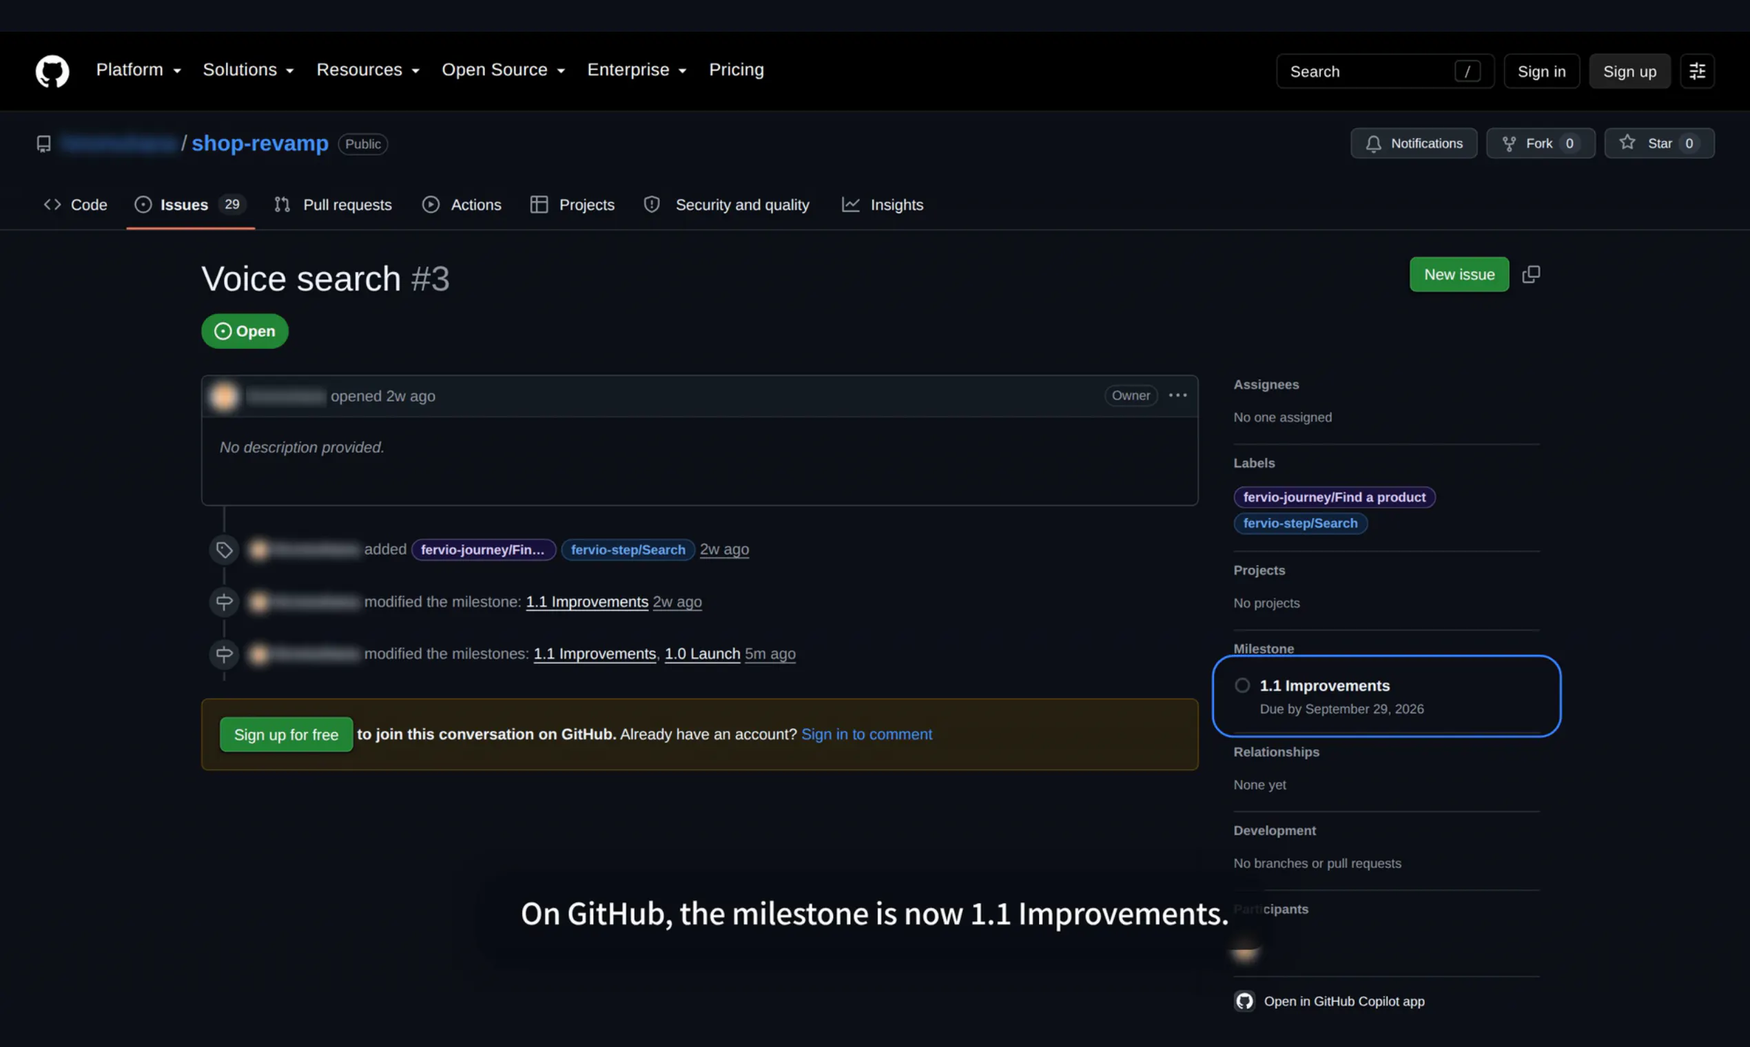
Task: Switch to the Security and quality tab
Action: pos(727,205)
